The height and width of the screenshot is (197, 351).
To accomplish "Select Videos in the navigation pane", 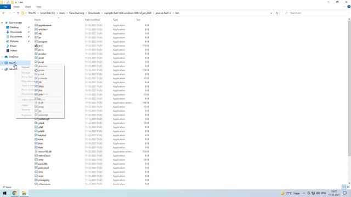I will coord(13,51).
